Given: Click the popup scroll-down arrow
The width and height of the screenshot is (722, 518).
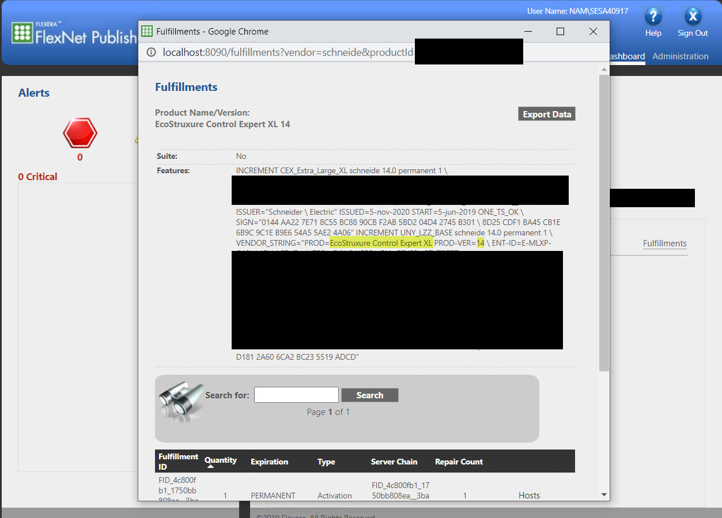Looking at the screenshot, I should click(x=604, y=494).
